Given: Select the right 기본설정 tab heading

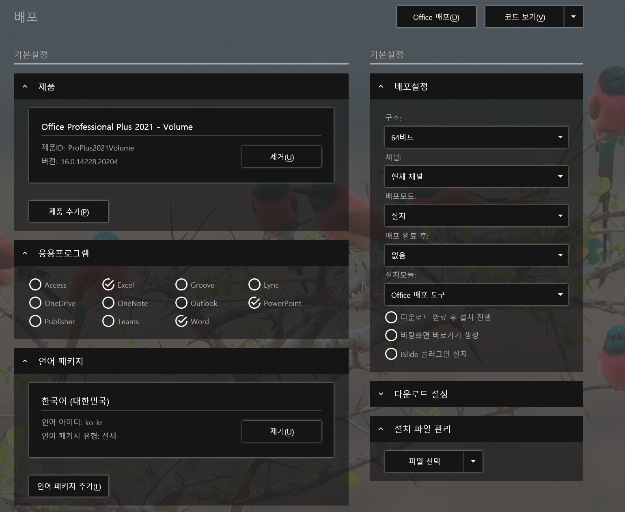Looking at the screenshot, I should coord(387,54).
